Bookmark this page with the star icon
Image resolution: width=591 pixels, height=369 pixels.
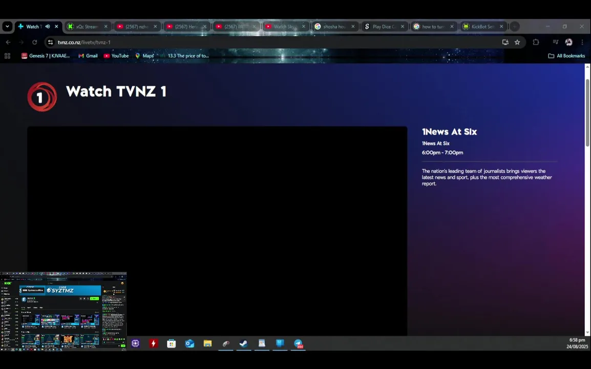pyautogui.click(x=517, y=42)
